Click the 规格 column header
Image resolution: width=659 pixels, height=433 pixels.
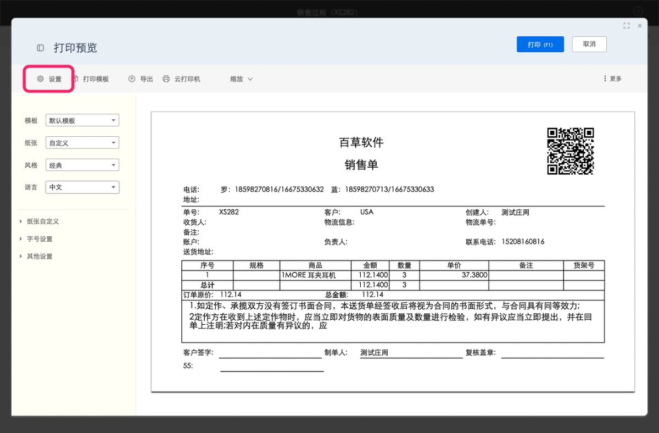(256, 265)
